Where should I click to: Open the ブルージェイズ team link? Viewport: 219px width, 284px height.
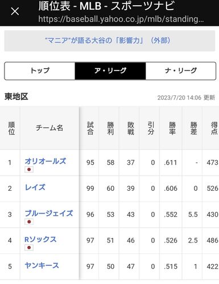(49, 213)
